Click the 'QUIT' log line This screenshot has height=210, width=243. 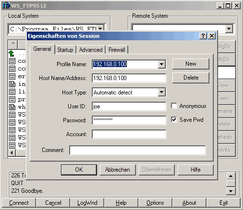click(x=17, y=183)
